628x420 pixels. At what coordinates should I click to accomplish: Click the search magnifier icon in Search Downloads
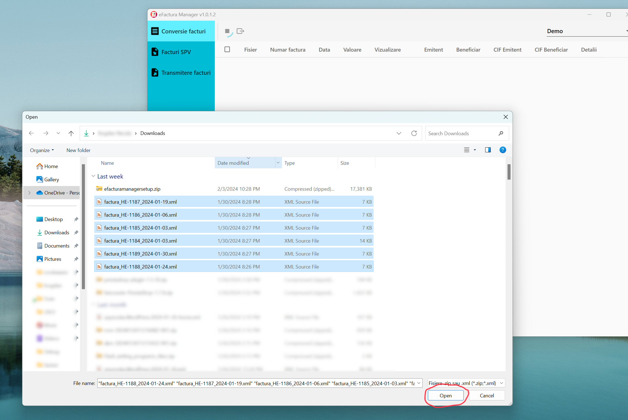click(x=501, y=133)
